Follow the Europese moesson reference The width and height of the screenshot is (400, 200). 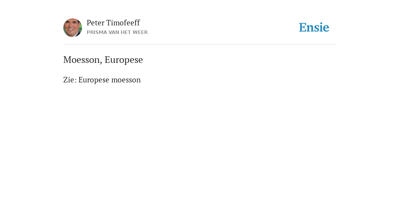[109, 80]
